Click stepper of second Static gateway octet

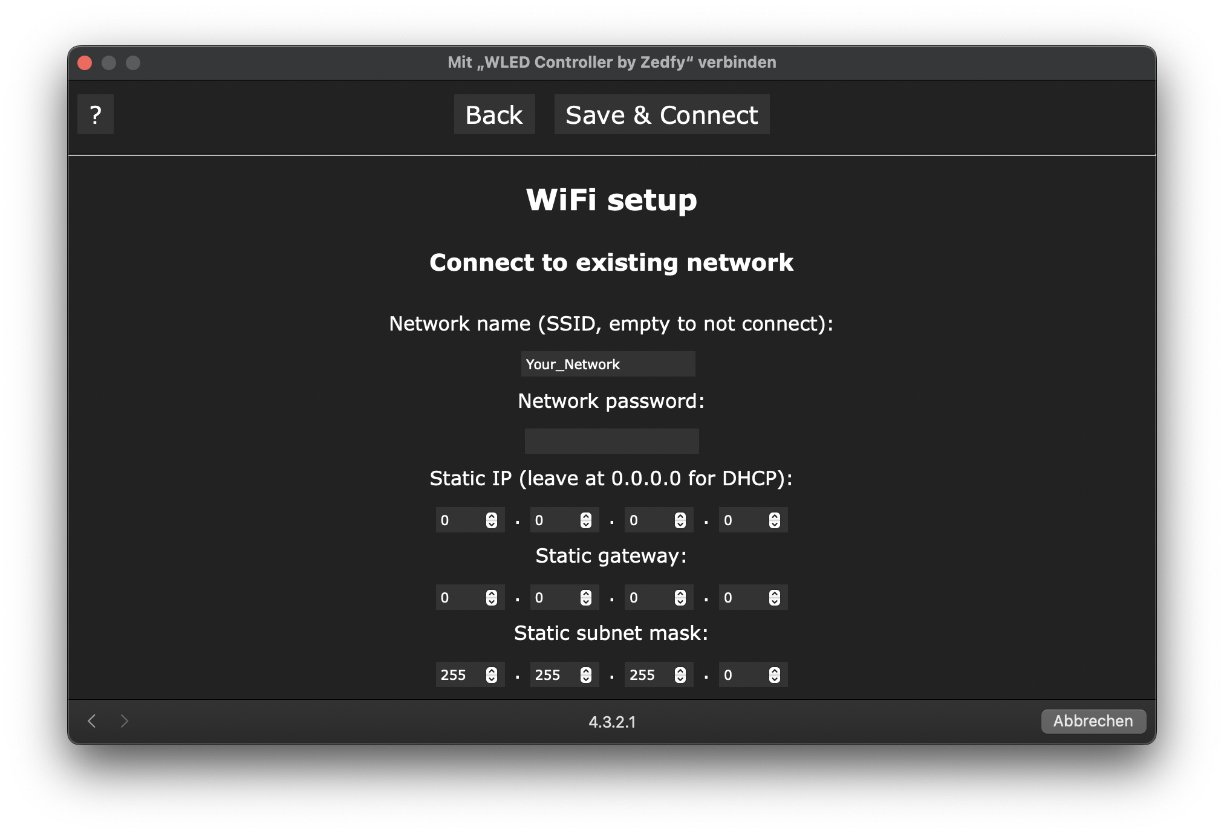[585, 598]
